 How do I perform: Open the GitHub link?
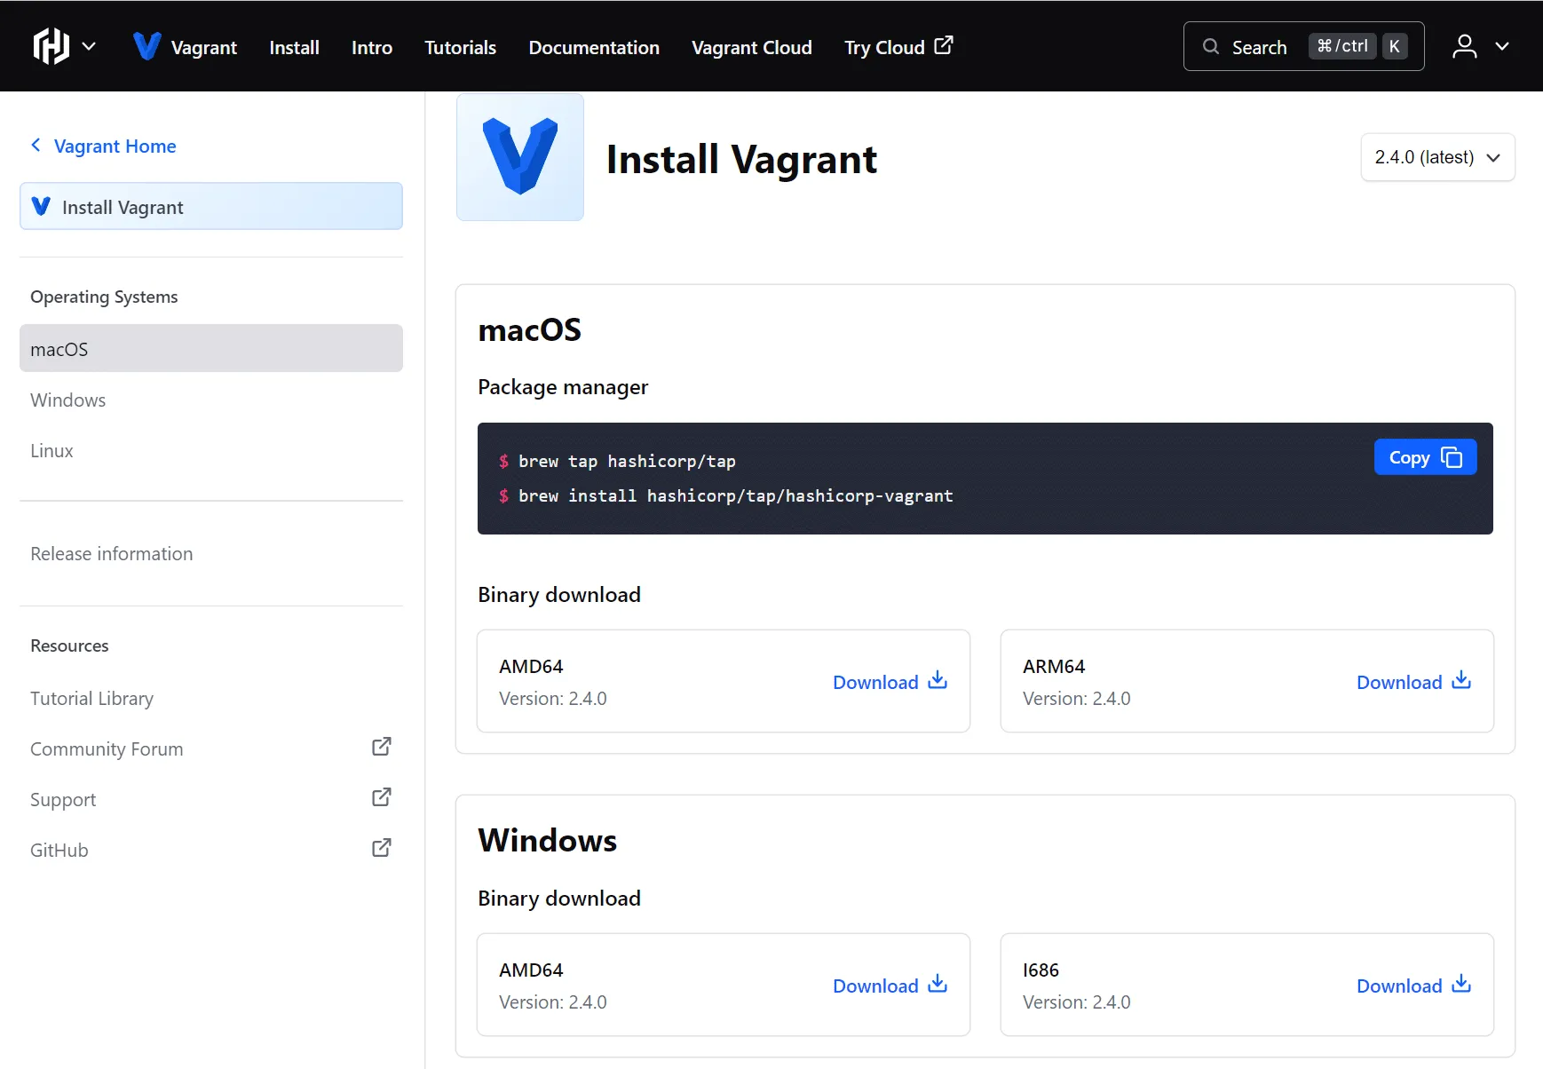59,850
